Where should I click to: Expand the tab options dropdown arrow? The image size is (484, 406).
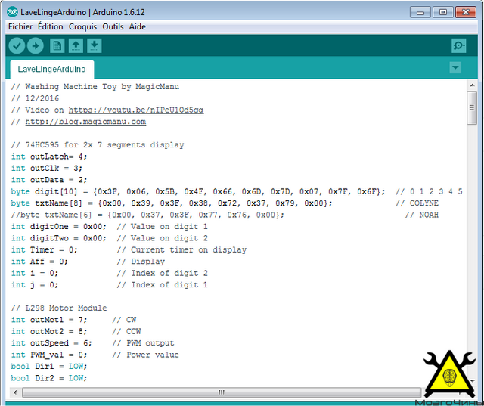click(455, 67)
